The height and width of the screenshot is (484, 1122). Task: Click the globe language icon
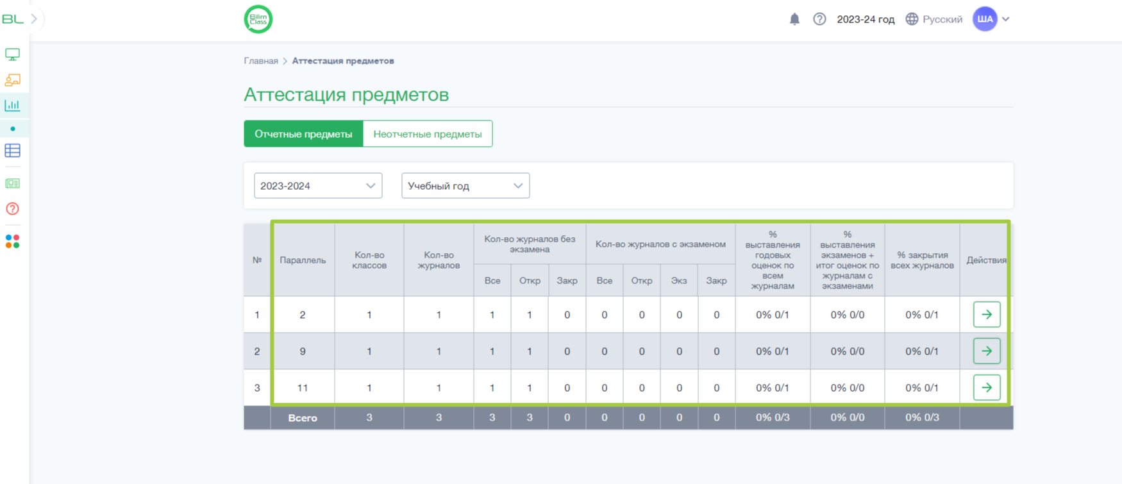(912, 19)
